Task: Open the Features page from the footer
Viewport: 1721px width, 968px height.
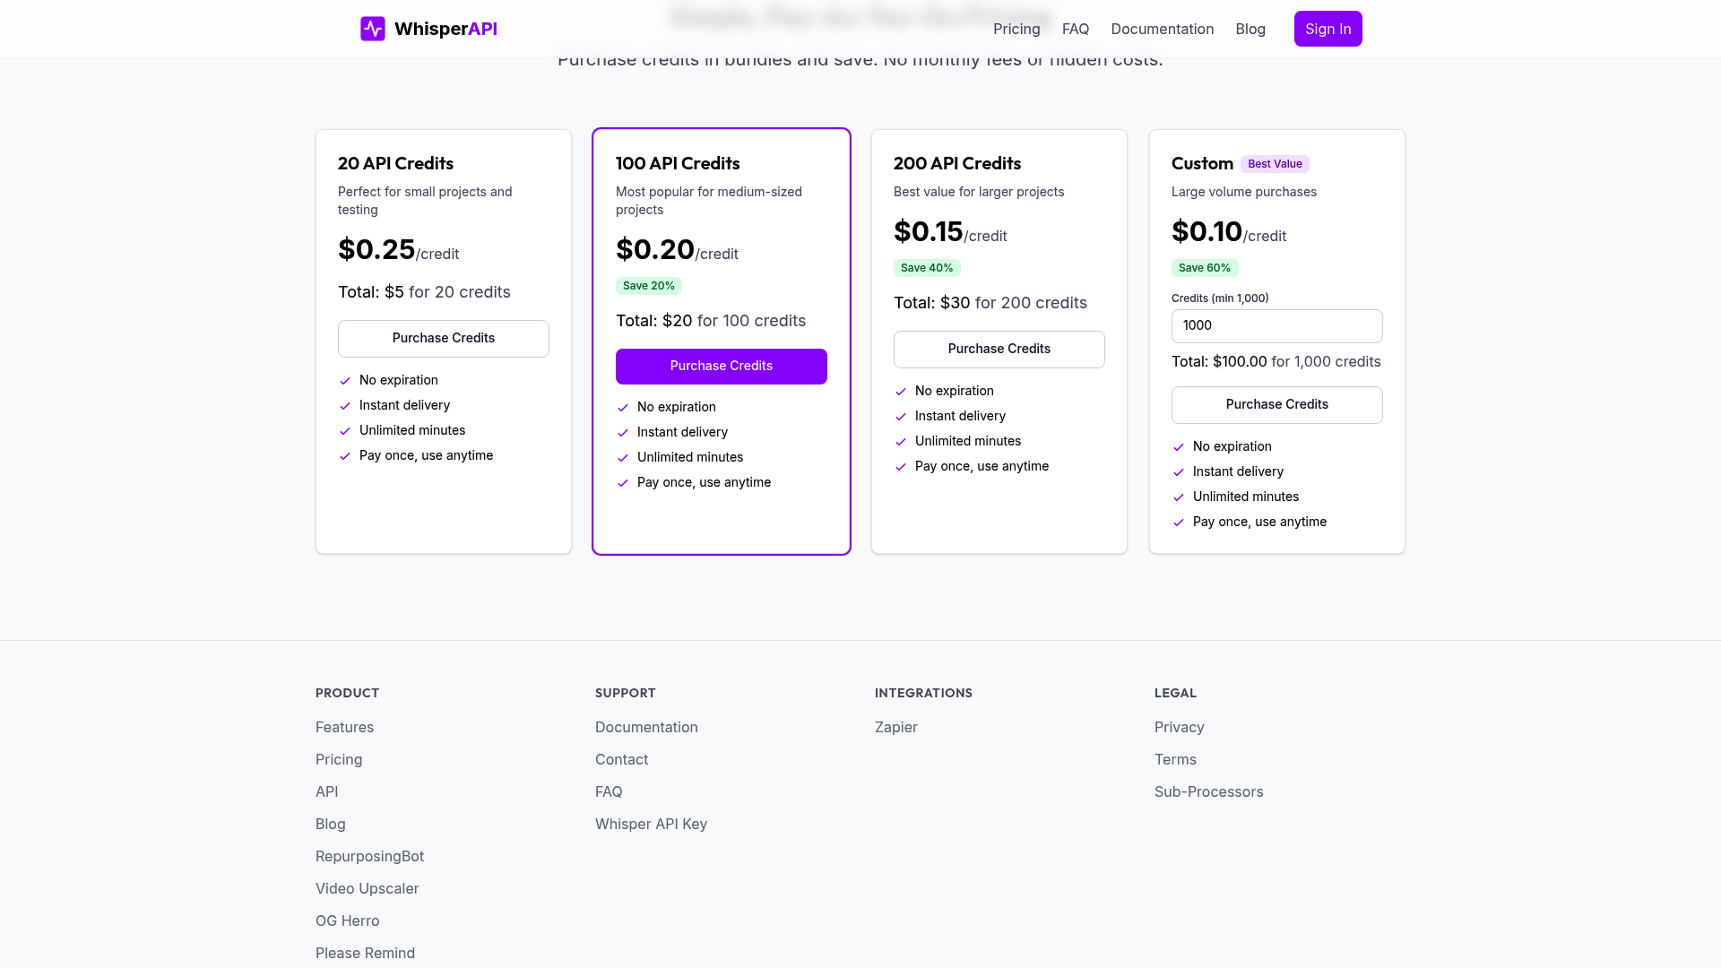Action: [x=344, y=727]
